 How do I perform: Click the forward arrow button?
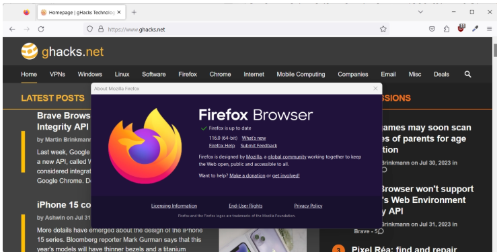click(27, 29)
